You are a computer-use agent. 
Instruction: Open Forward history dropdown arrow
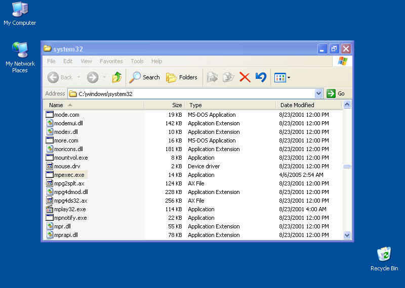pyautogui.click(x=104, y=77)
